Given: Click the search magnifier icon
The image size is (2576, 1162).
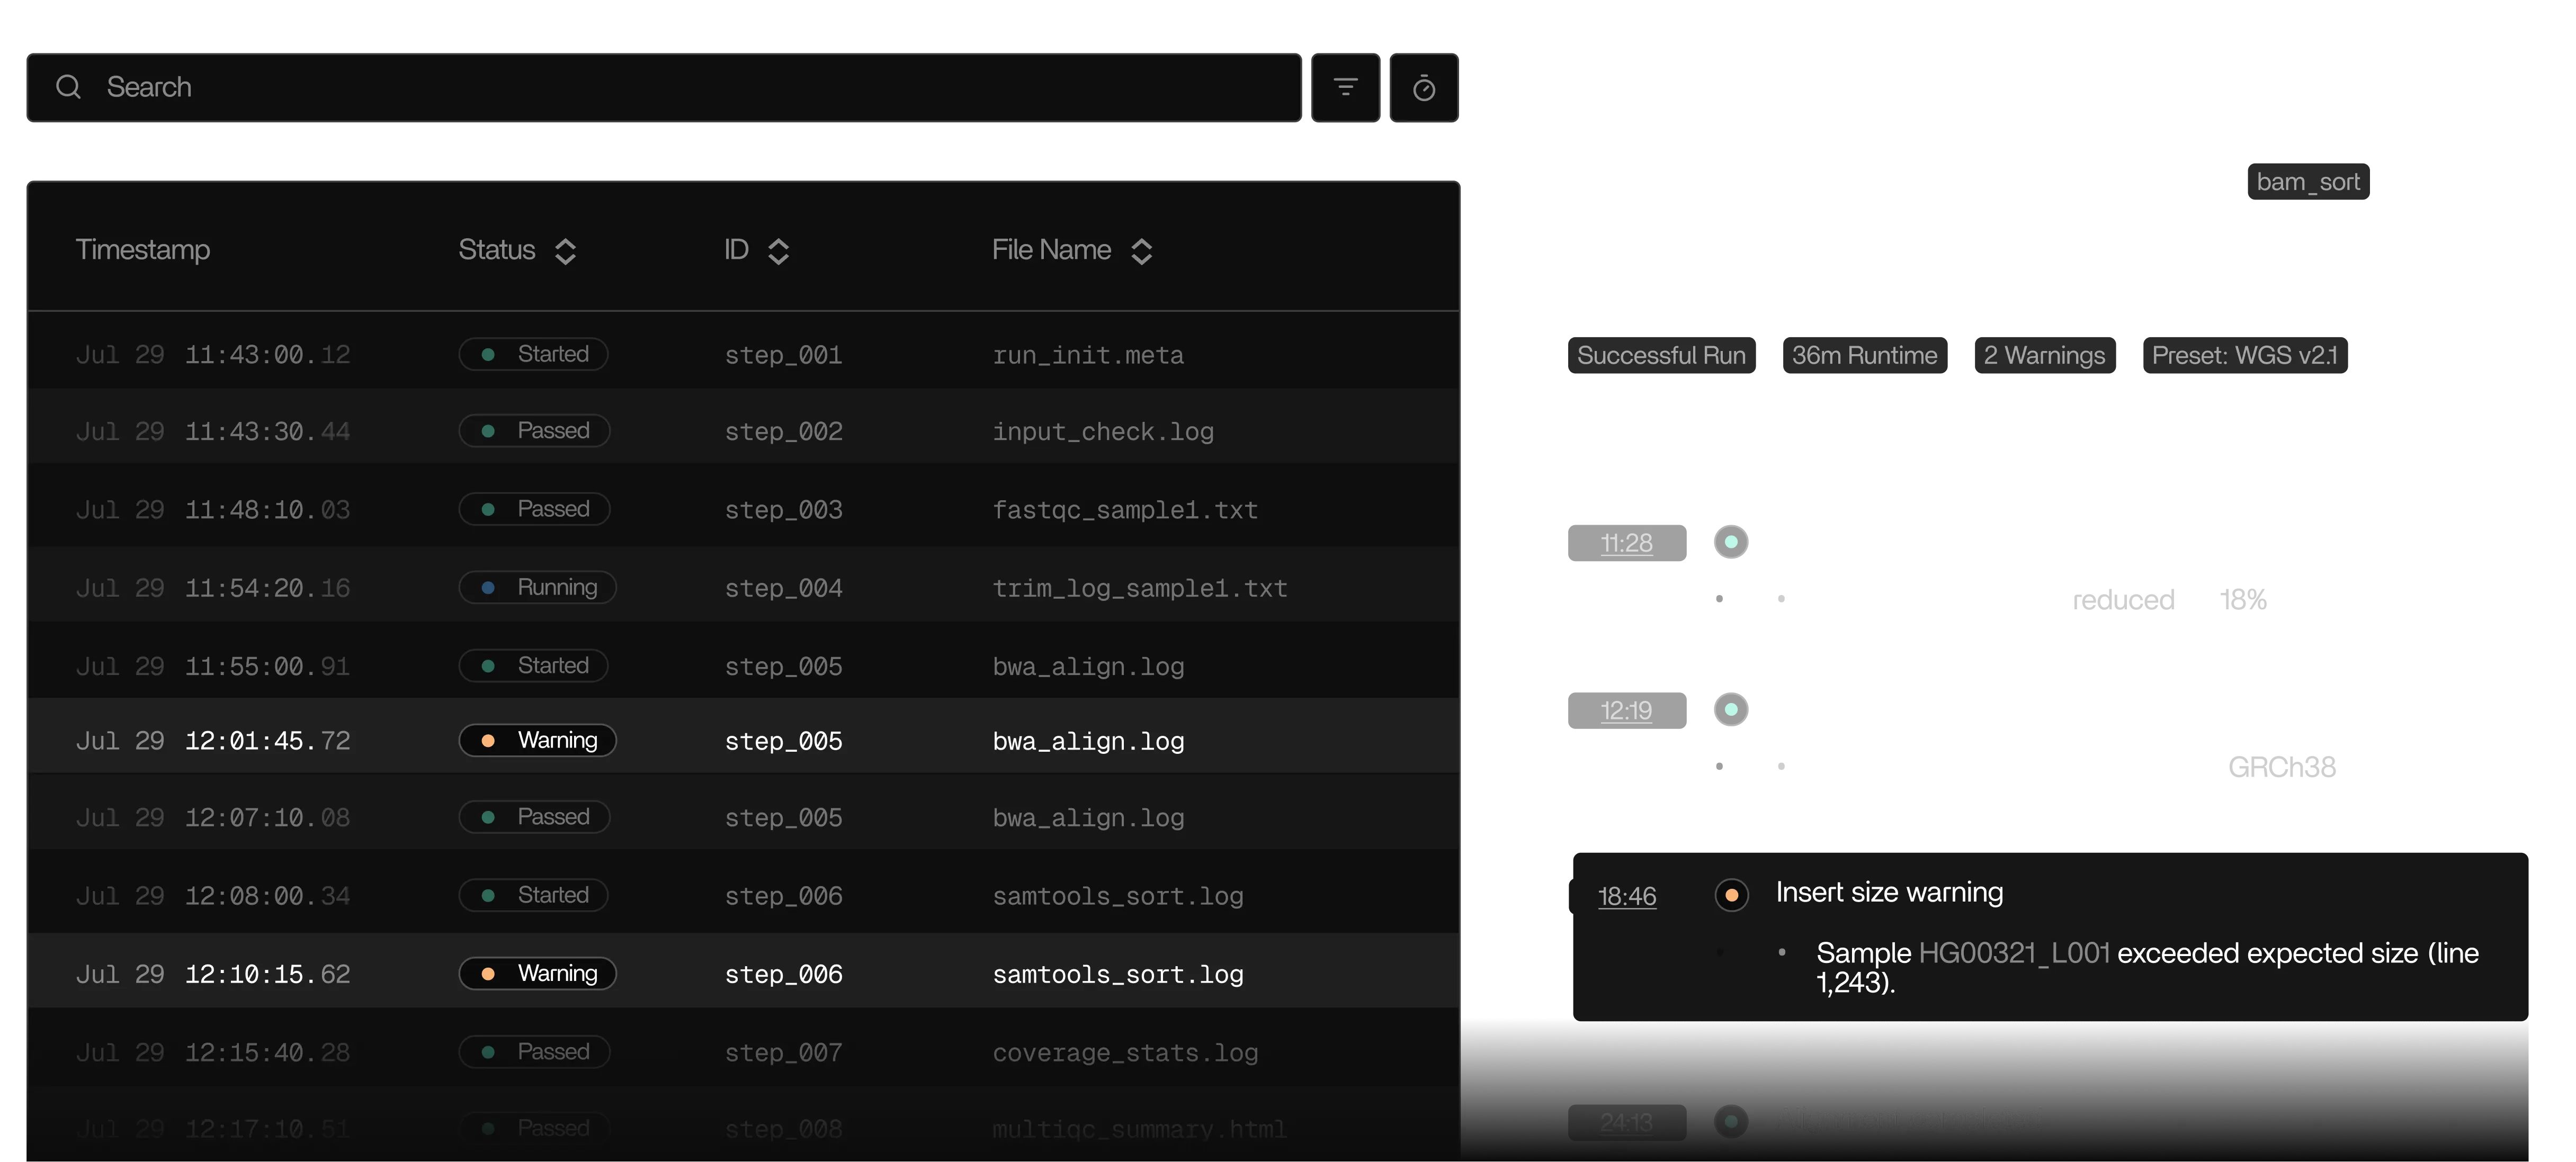Looking at the screenshot, I should (x=68, y=87).
